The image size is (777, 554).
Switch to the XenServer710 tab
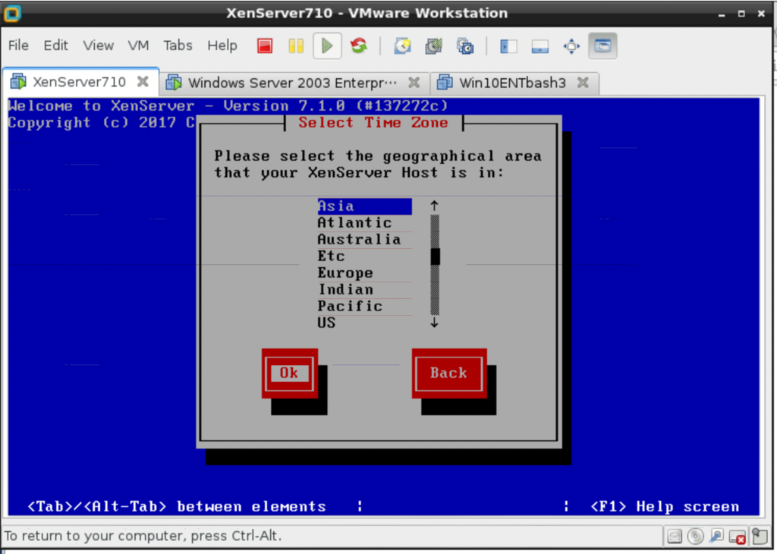[x=79, y=82]
